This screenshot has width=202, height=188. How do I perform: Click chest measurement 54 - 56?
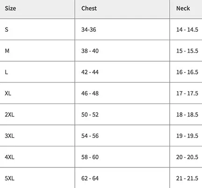90,136
